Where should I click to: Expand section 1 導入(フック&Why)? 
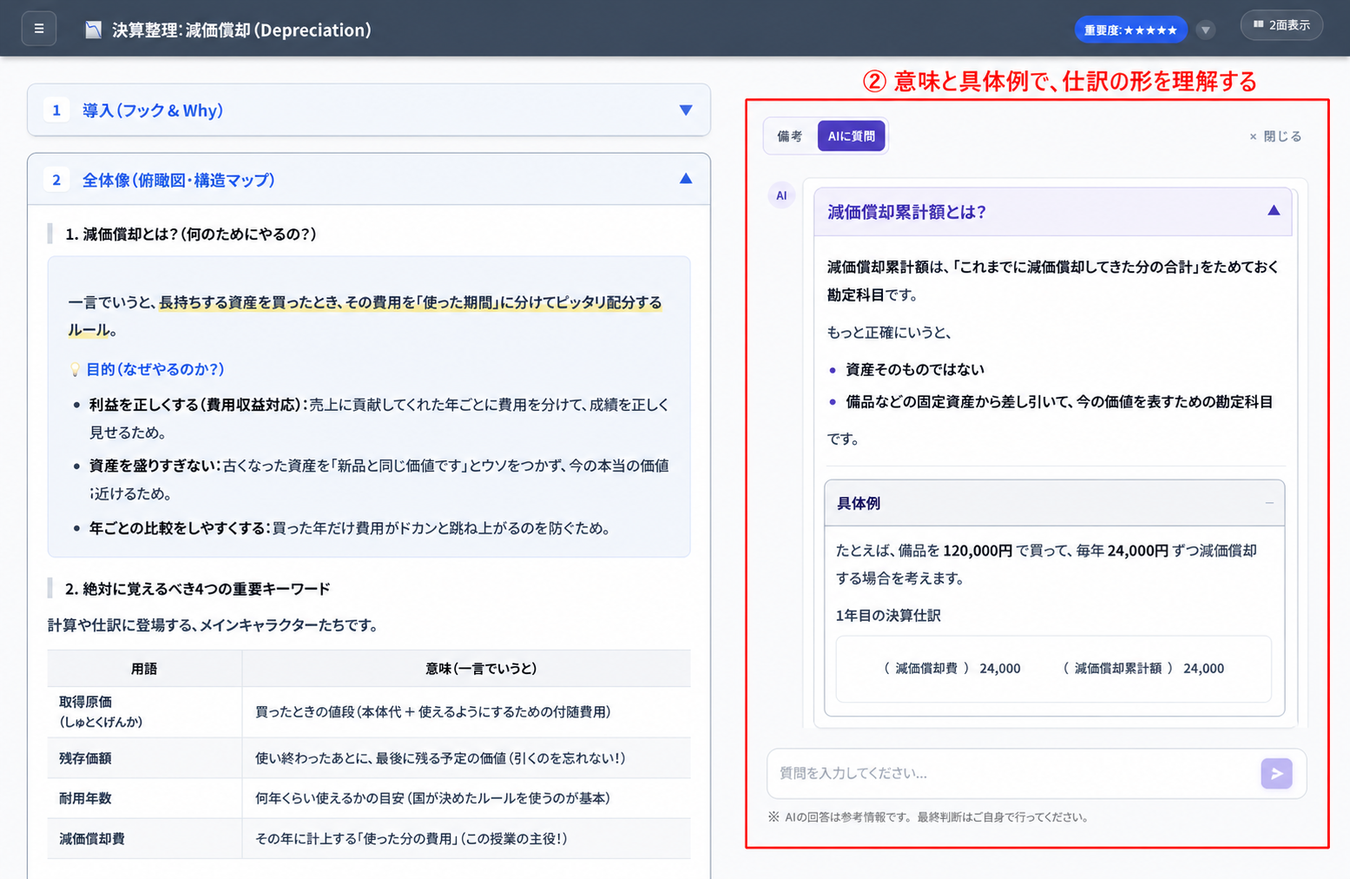[x=369, y=110]
